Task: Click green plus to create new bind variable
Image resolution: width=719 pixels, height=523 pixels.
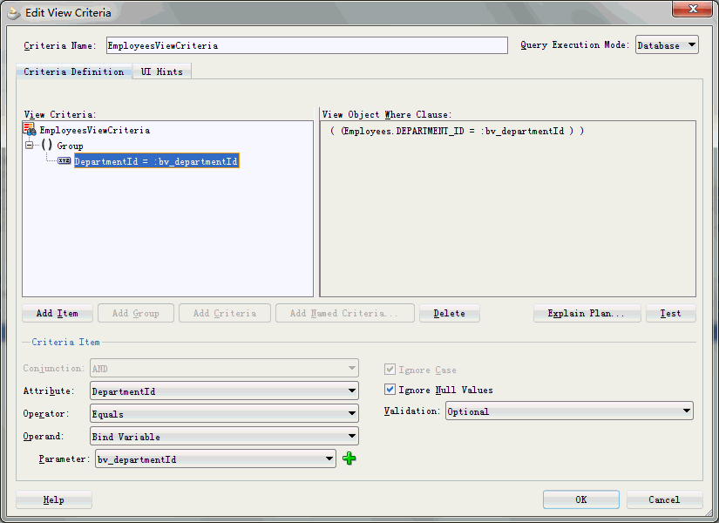Action: click(x=349, y=458)
